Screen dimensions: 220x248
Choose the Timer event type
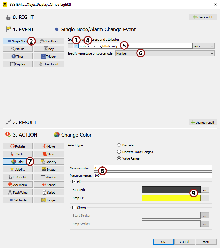(18, 57)
